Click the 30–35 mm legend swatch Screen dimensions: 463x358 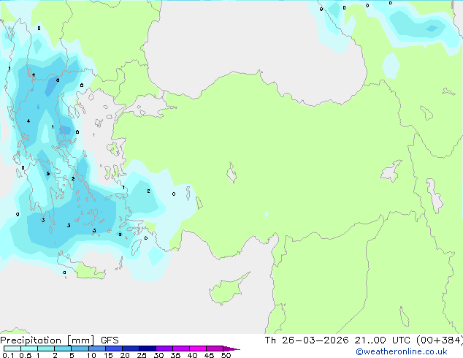coord(164,349)
